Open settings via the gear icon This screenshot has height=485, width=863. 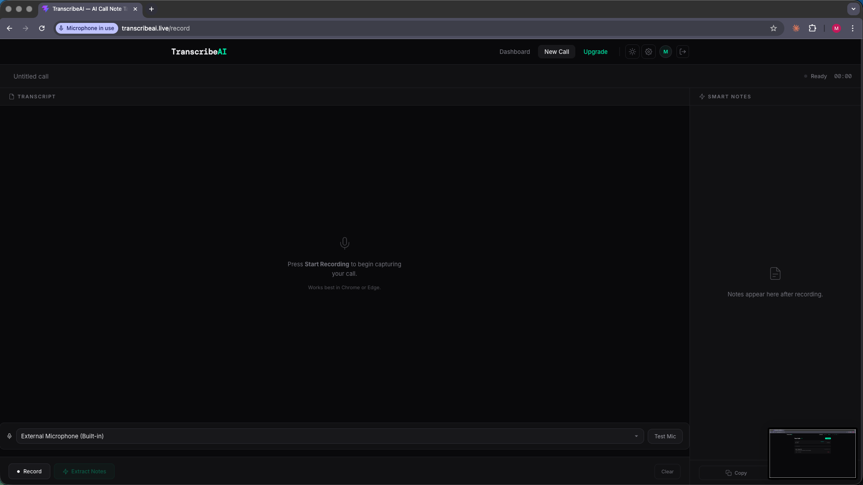click(x=649, y=51)
